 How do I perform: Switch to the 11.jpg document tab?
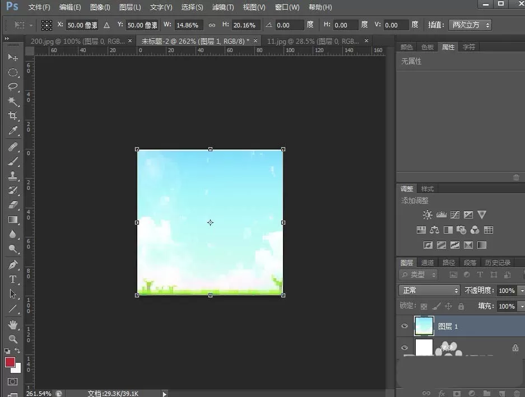tap(313, 41)
